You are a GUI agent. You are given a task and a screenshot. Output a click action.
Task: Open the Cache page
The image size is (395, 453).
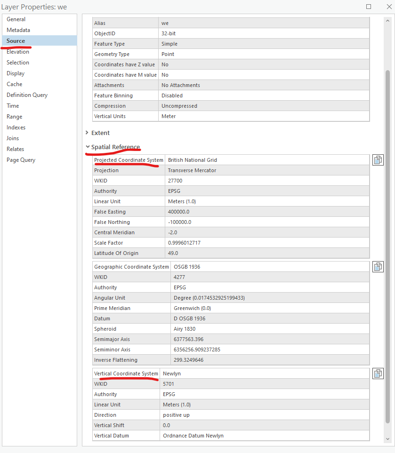pos(15,84)
